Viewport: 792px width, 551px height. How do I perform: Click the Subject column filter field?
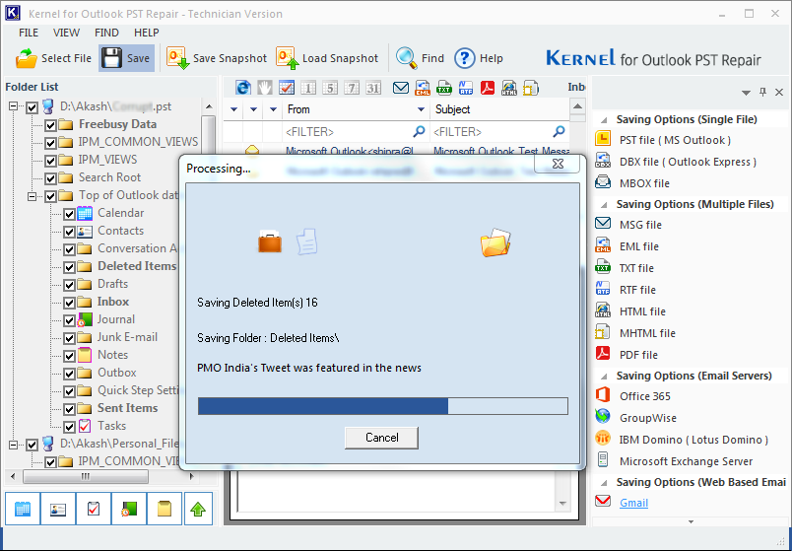click(x=499, y=132)
